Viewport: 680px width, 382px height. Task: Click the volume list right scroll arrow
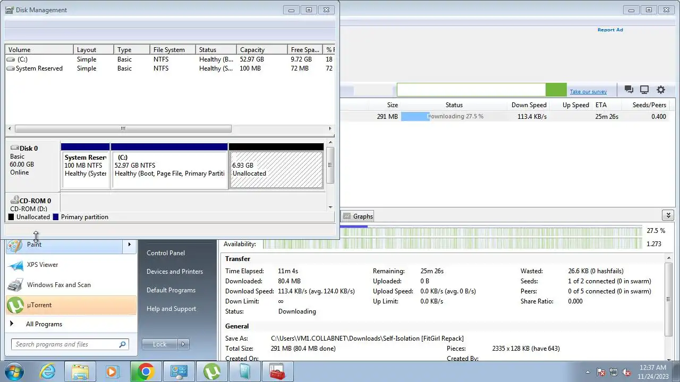(x=330, y=128)
